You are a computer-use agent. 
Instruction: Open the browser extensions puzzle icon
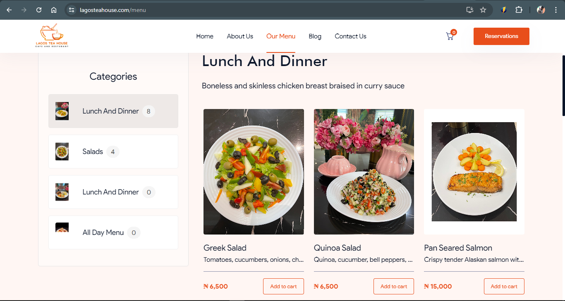(x=519, y=10)
